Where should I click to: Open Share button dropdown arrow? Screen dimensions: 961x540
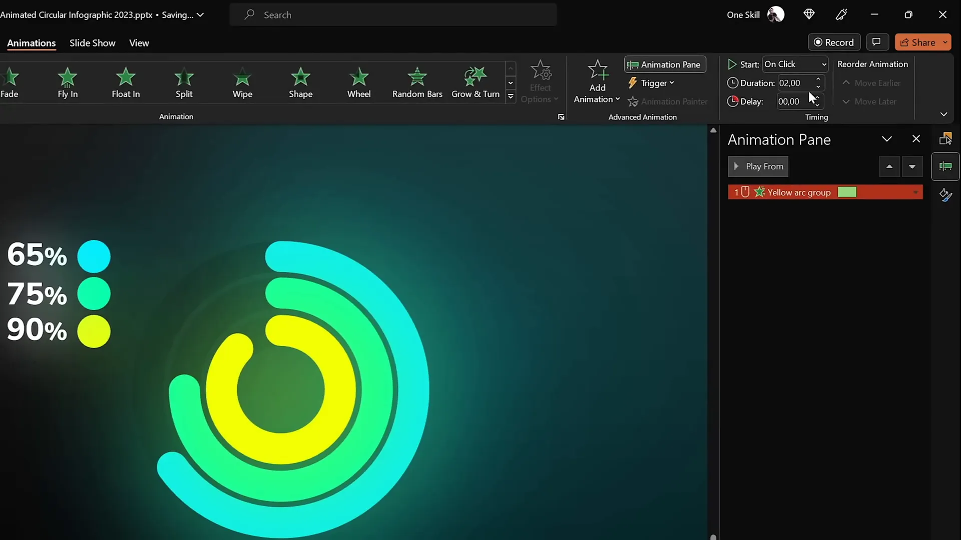pyautogui.click(x=945, y=42)
